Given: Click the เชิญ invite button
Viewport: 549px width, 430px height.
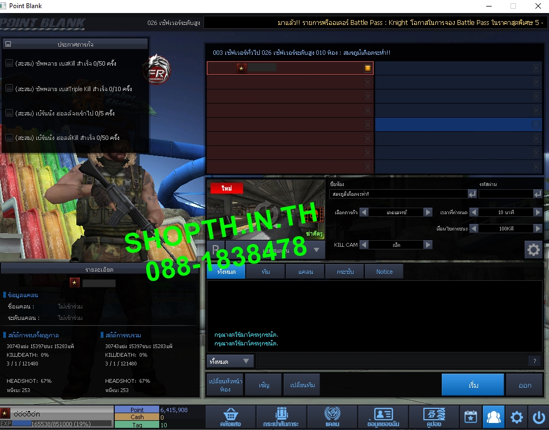Looking at the screenshot, I should pos(264,385).
